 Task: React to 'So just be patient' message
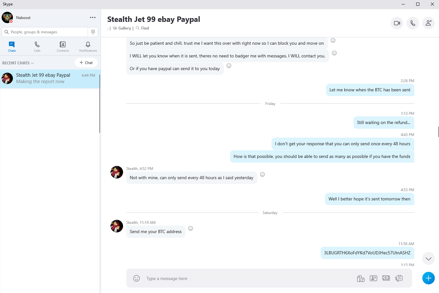[333, 40]
